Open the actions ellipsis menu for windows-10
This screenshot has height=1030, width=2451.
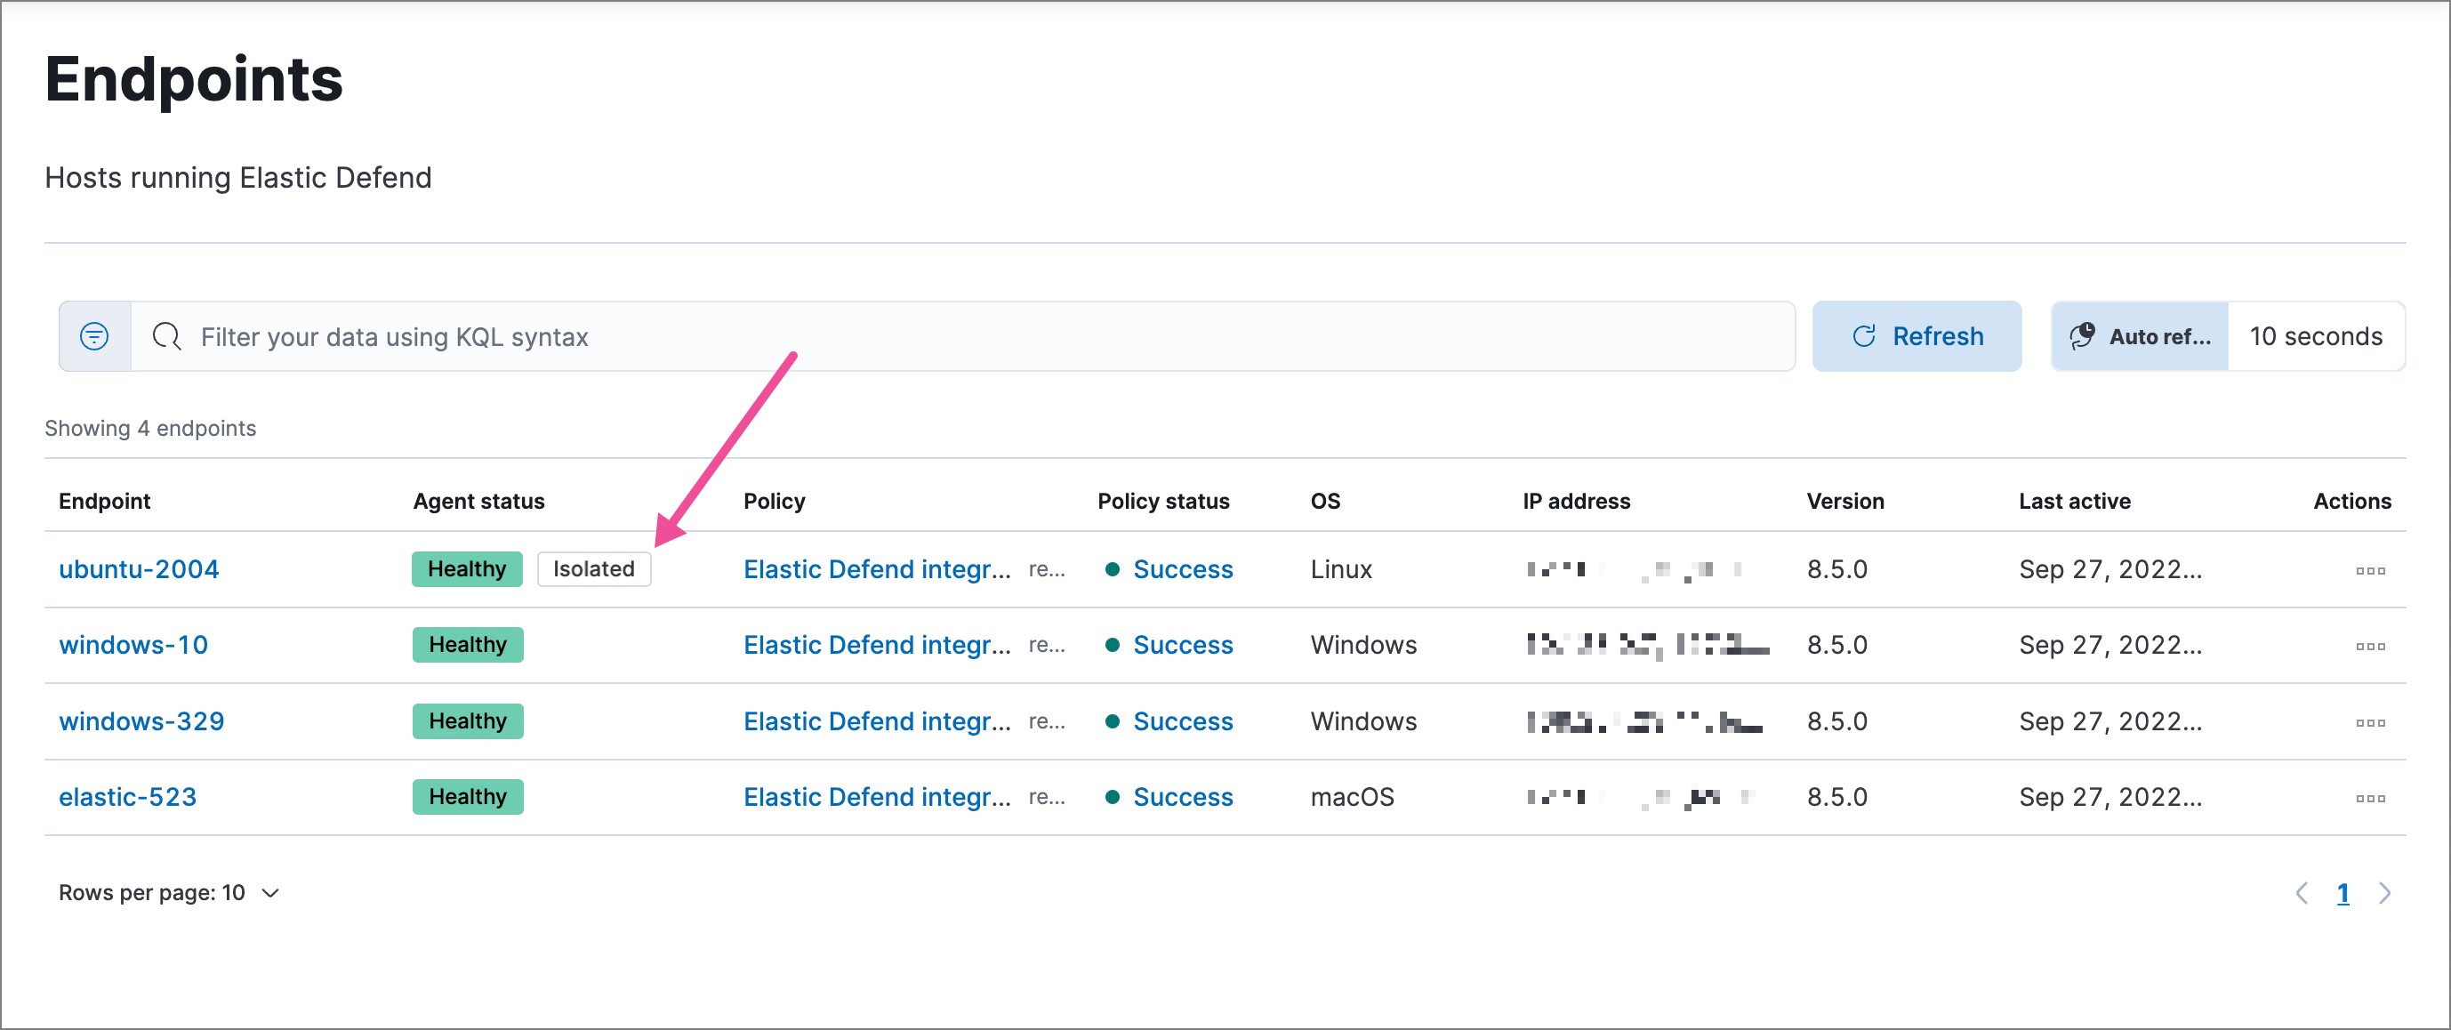[x=2371, y=646]
